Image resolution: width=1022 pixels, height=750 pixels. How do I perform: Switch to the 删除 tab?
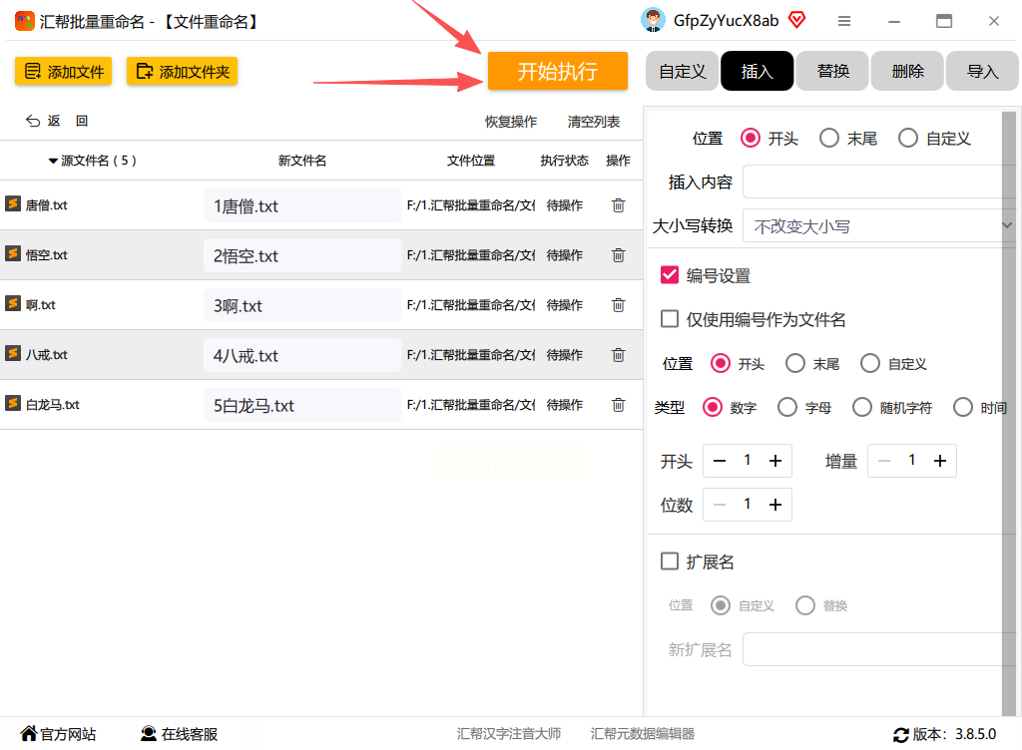pyautogui.click(x=907, y=71)
